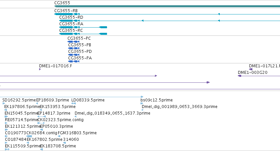Select the LD08339.5prime EST label

[x=88, y=100]
